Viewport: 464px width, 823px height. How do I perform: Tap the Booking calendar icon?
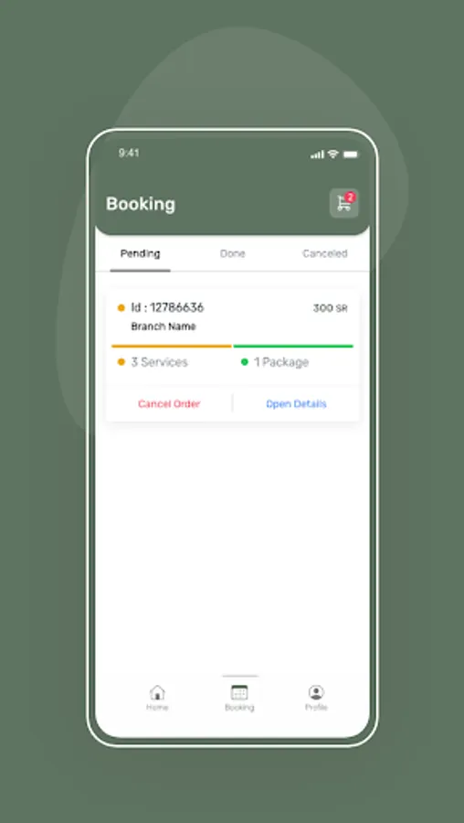point(239,693)
